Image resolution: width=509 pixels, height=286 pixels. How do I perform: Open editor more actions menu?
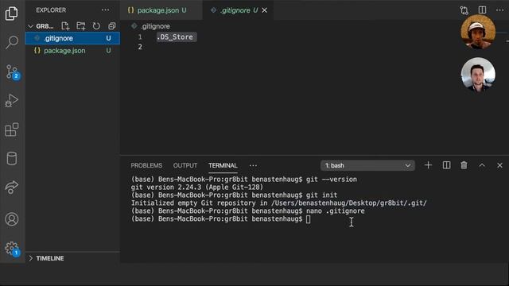coord(500,10)
